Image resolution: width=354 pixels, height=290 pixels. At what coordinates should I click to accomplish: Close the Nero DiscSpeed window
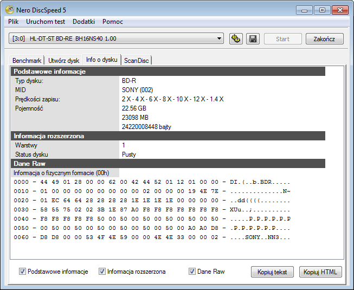pyautogui.click(x=340, y=10)
